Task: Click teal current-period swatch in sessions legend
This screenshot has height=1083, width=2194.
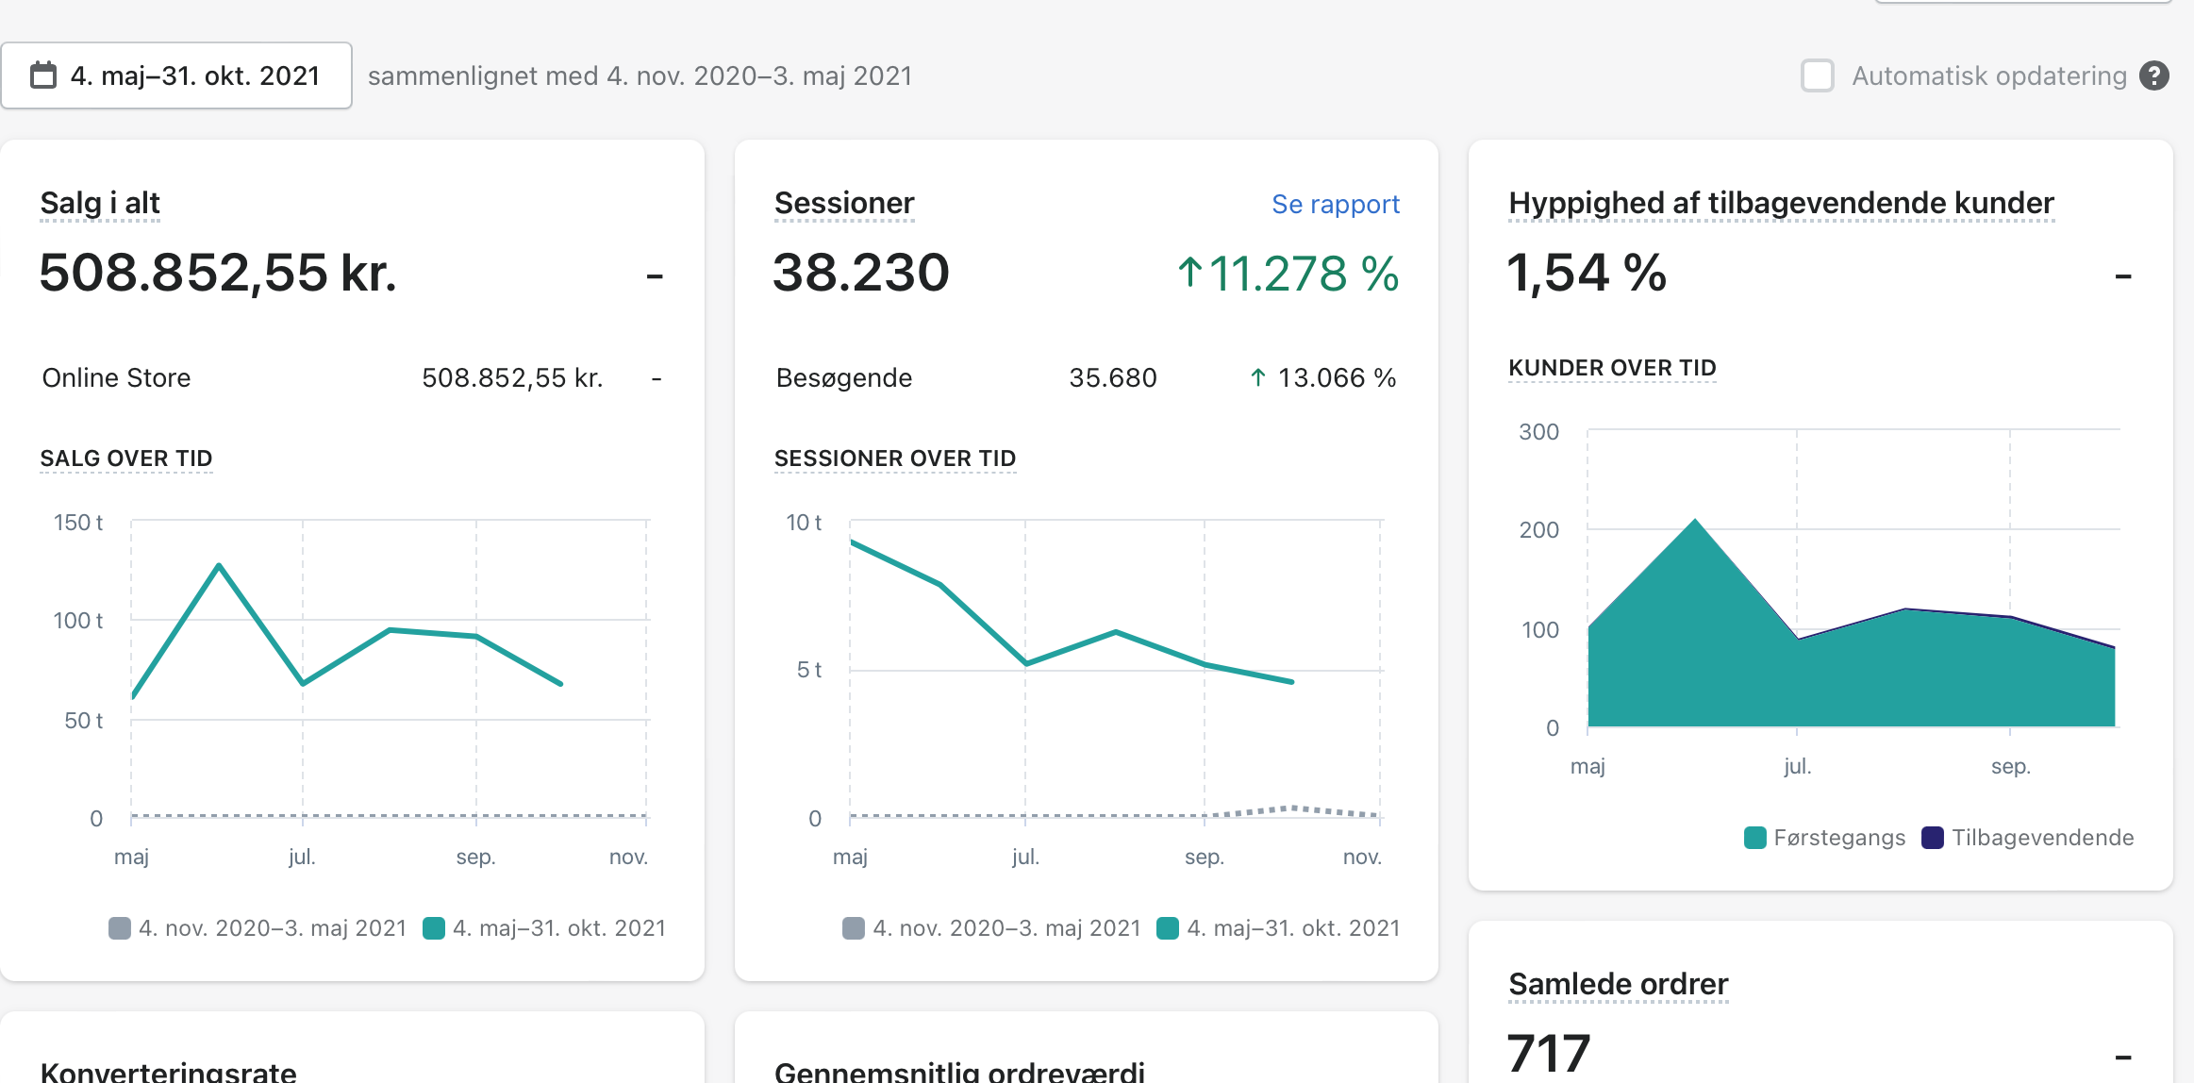Action: coord(1167,928)
